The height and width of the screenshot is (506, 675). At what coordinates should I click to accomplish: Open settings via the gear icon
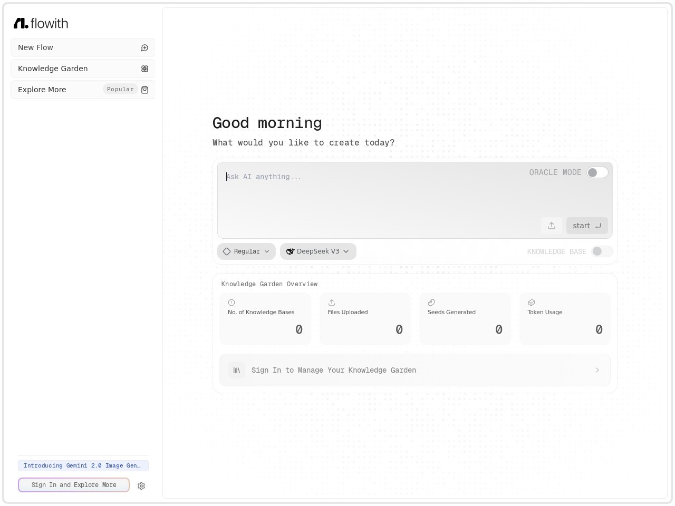141,486
